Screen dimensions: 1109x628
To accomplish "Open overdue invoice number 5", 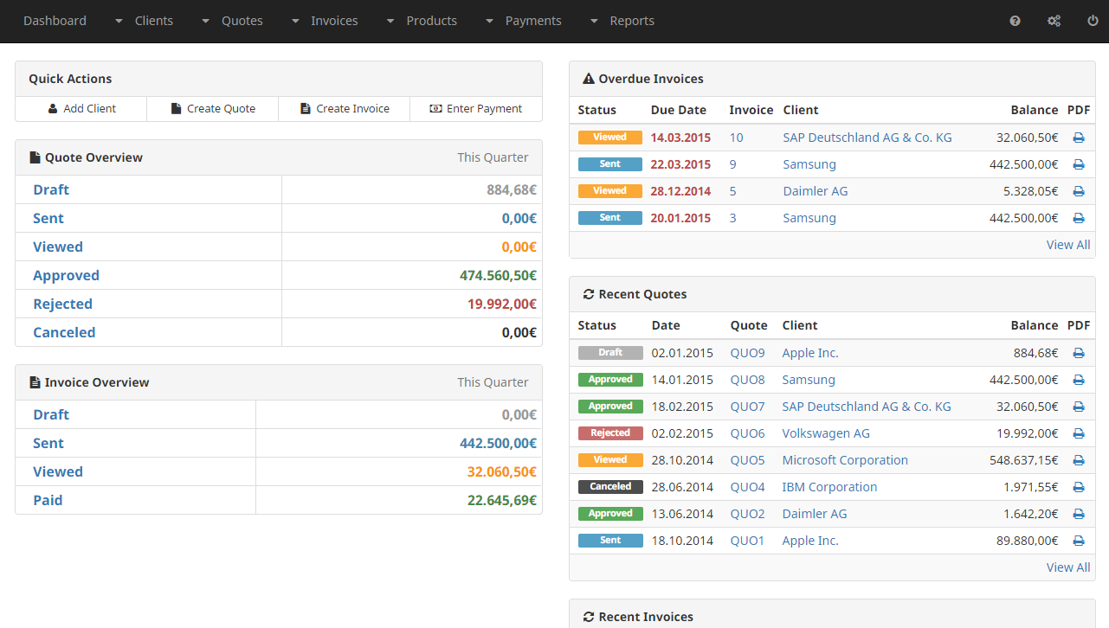I will point(732,191).
